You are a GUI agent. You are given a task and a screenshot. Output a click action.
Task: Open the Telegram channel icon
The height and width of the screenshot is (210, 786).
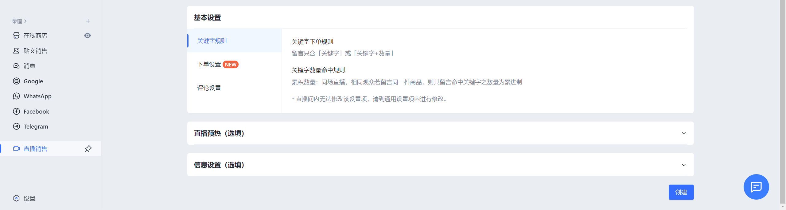(16, 126)
